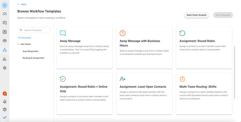This screenshot has height=122, width=241.
Task: Open the Settings gear icon
Action: [5, 68]
